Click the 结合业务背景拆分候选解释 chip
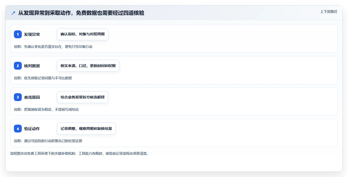Screen dimensions: 348x177 [83, 97]
